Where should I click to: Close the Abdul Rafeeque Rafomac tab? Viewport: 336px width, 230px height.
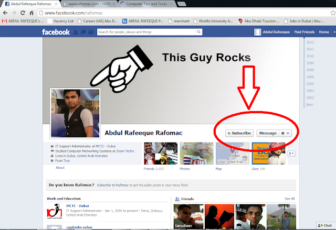coord(56,4)
